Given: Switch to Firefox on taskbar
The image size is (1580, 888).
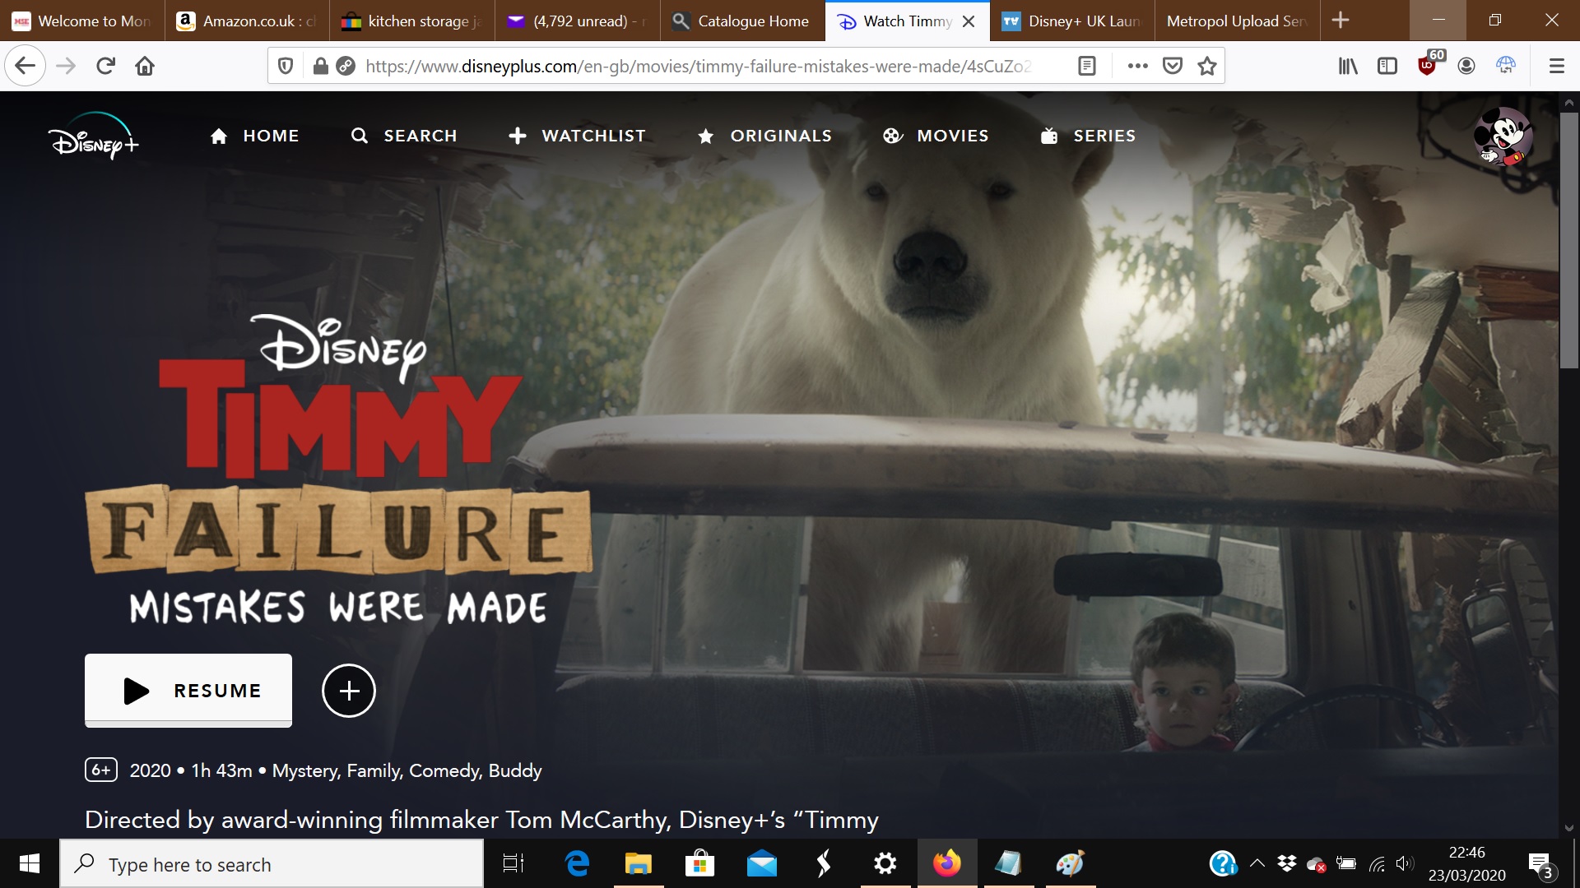Looking at the screenshot, I should (947, 863).
